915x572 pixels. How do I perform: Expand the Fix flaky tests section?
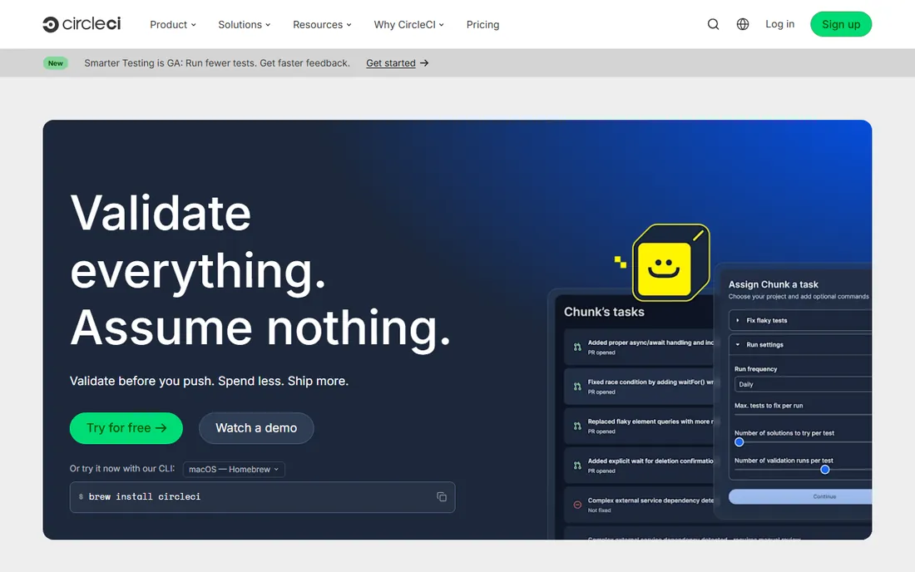tap(800, 320)
